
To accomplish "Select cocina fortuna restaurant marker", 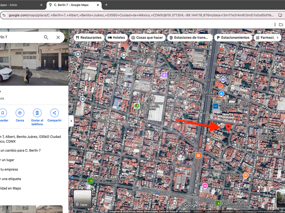I will (246, 175).
